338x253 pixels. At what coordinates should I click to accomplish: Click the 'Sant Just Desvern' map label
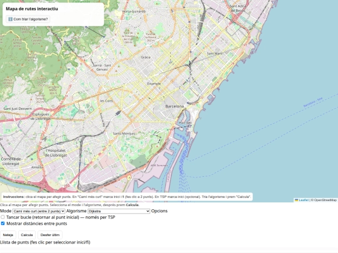click(x=18, y=109)
